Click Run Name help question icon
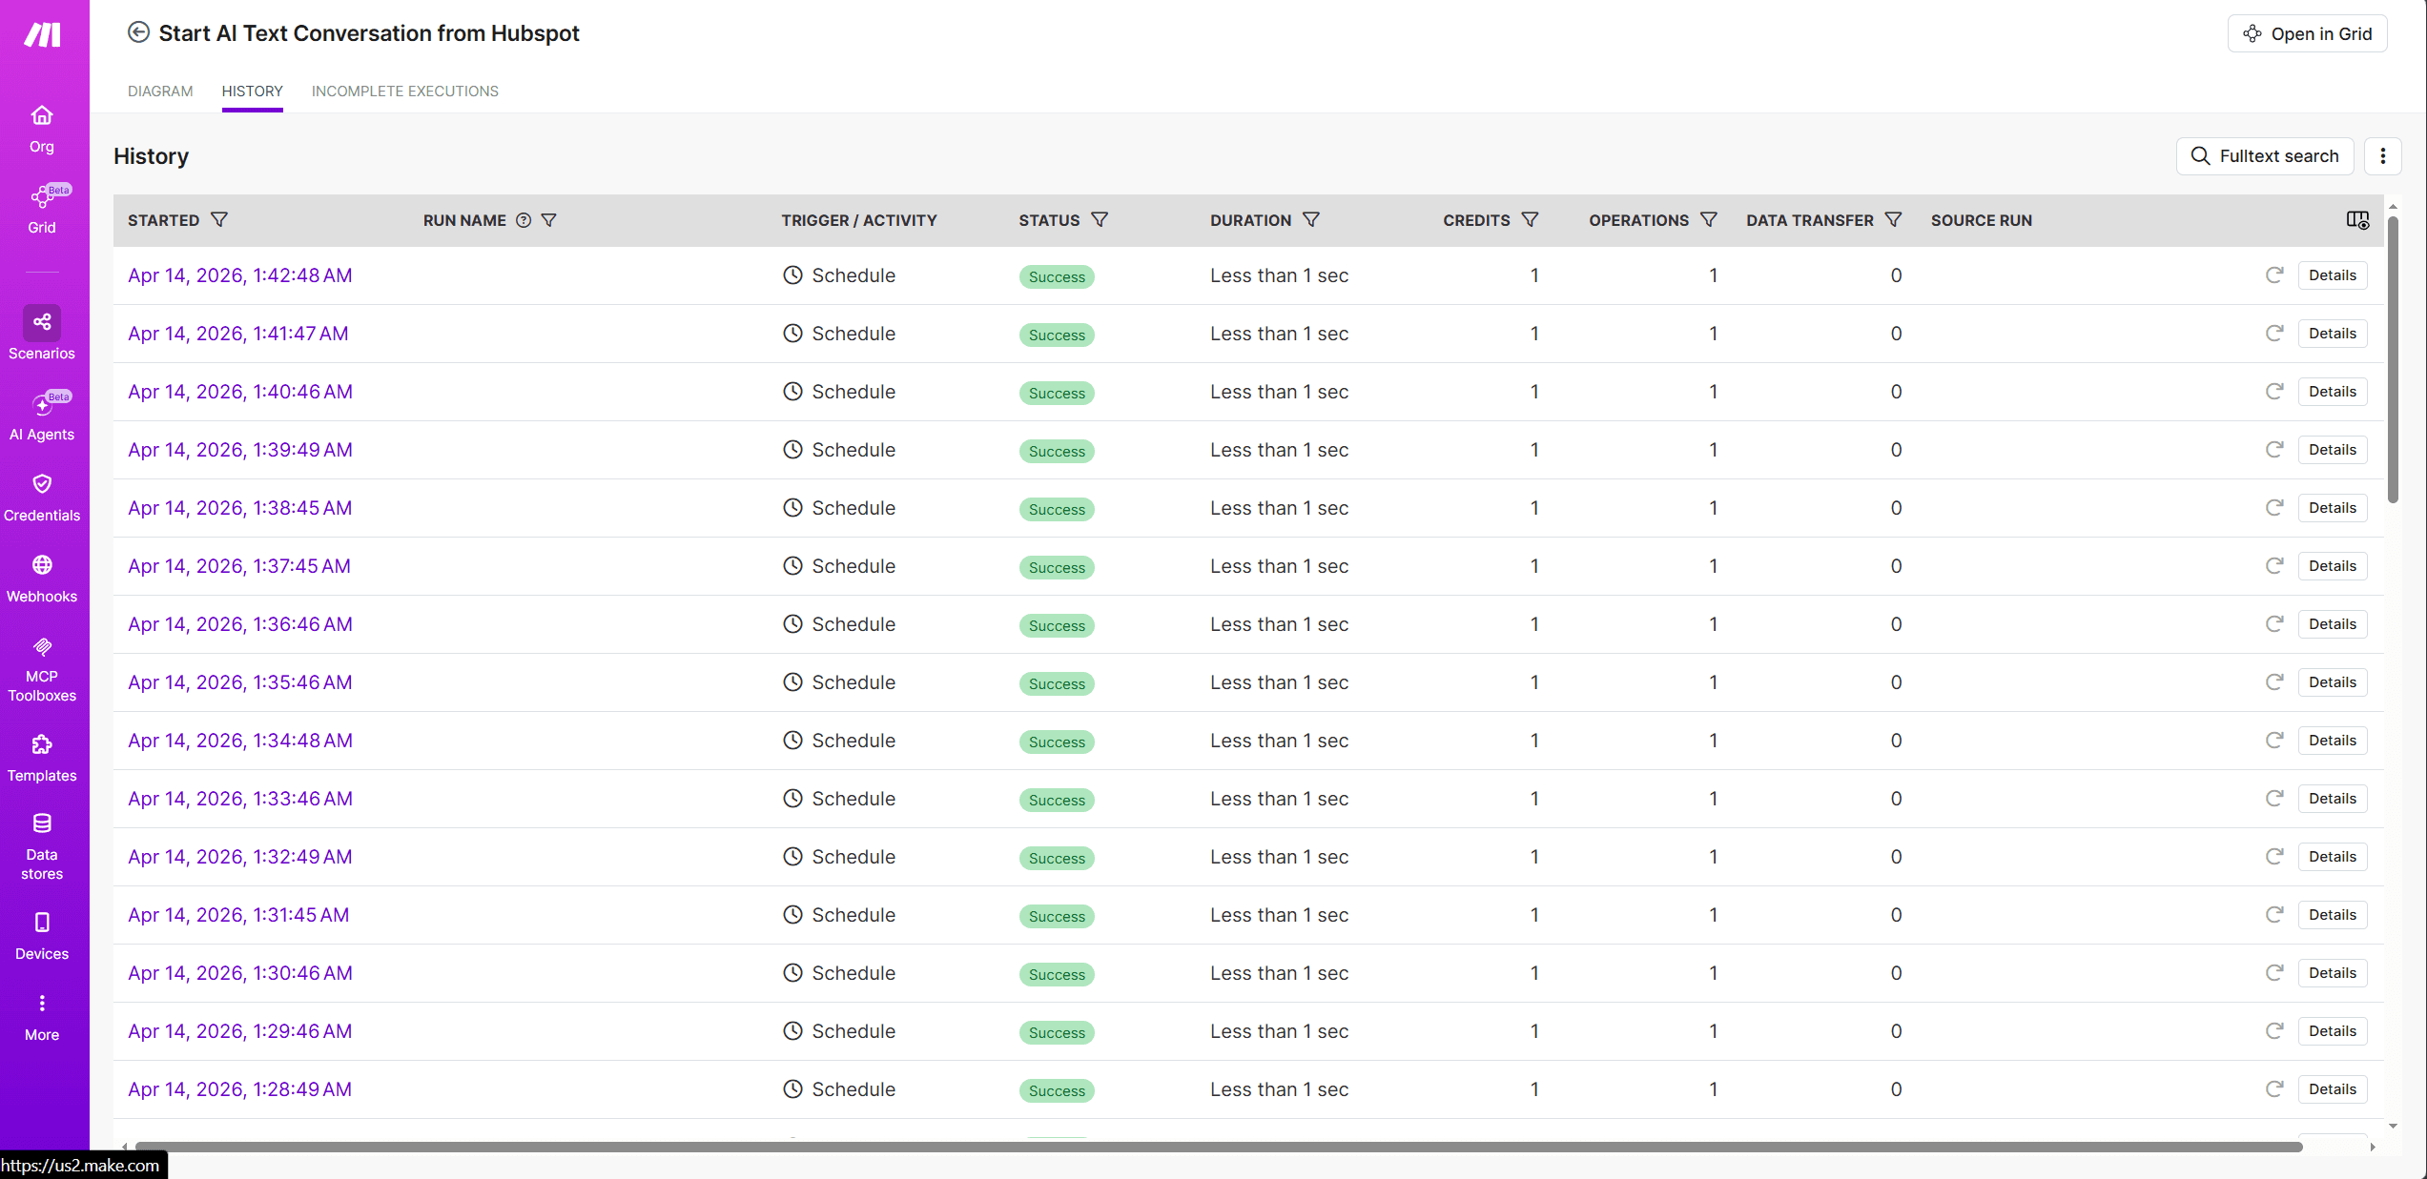Image resolution: width=2427 pixels, height=1179 pixels. [524, 220]
